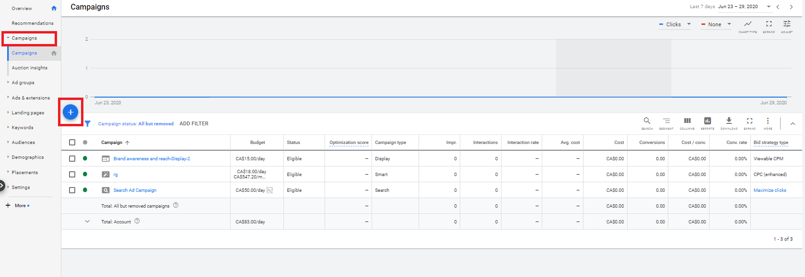Open the Columns modifier icon
The height and width of the screenshot is (277, 805).
[x=687, y=123]
